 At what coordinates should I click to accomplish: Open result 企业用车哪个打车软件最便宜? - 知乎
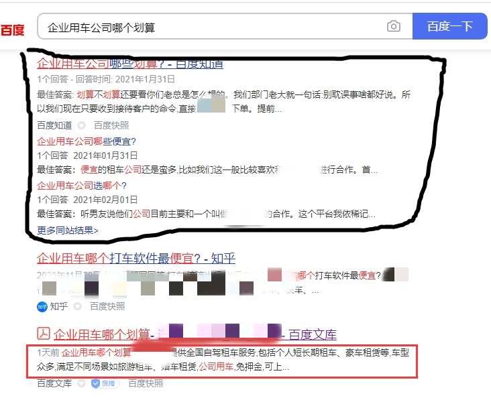136,259
